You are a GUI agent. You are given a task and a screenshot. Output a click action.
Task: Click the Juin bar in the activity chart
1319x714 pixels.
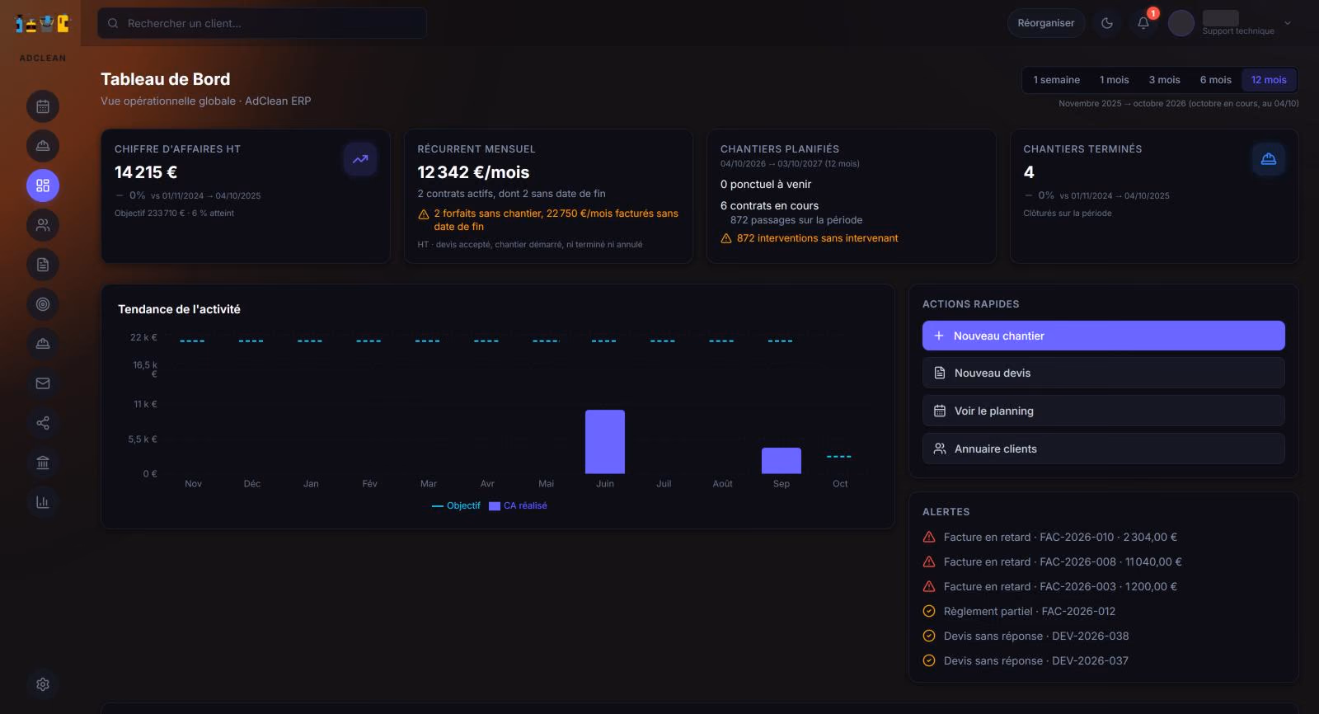pos(605,442)
